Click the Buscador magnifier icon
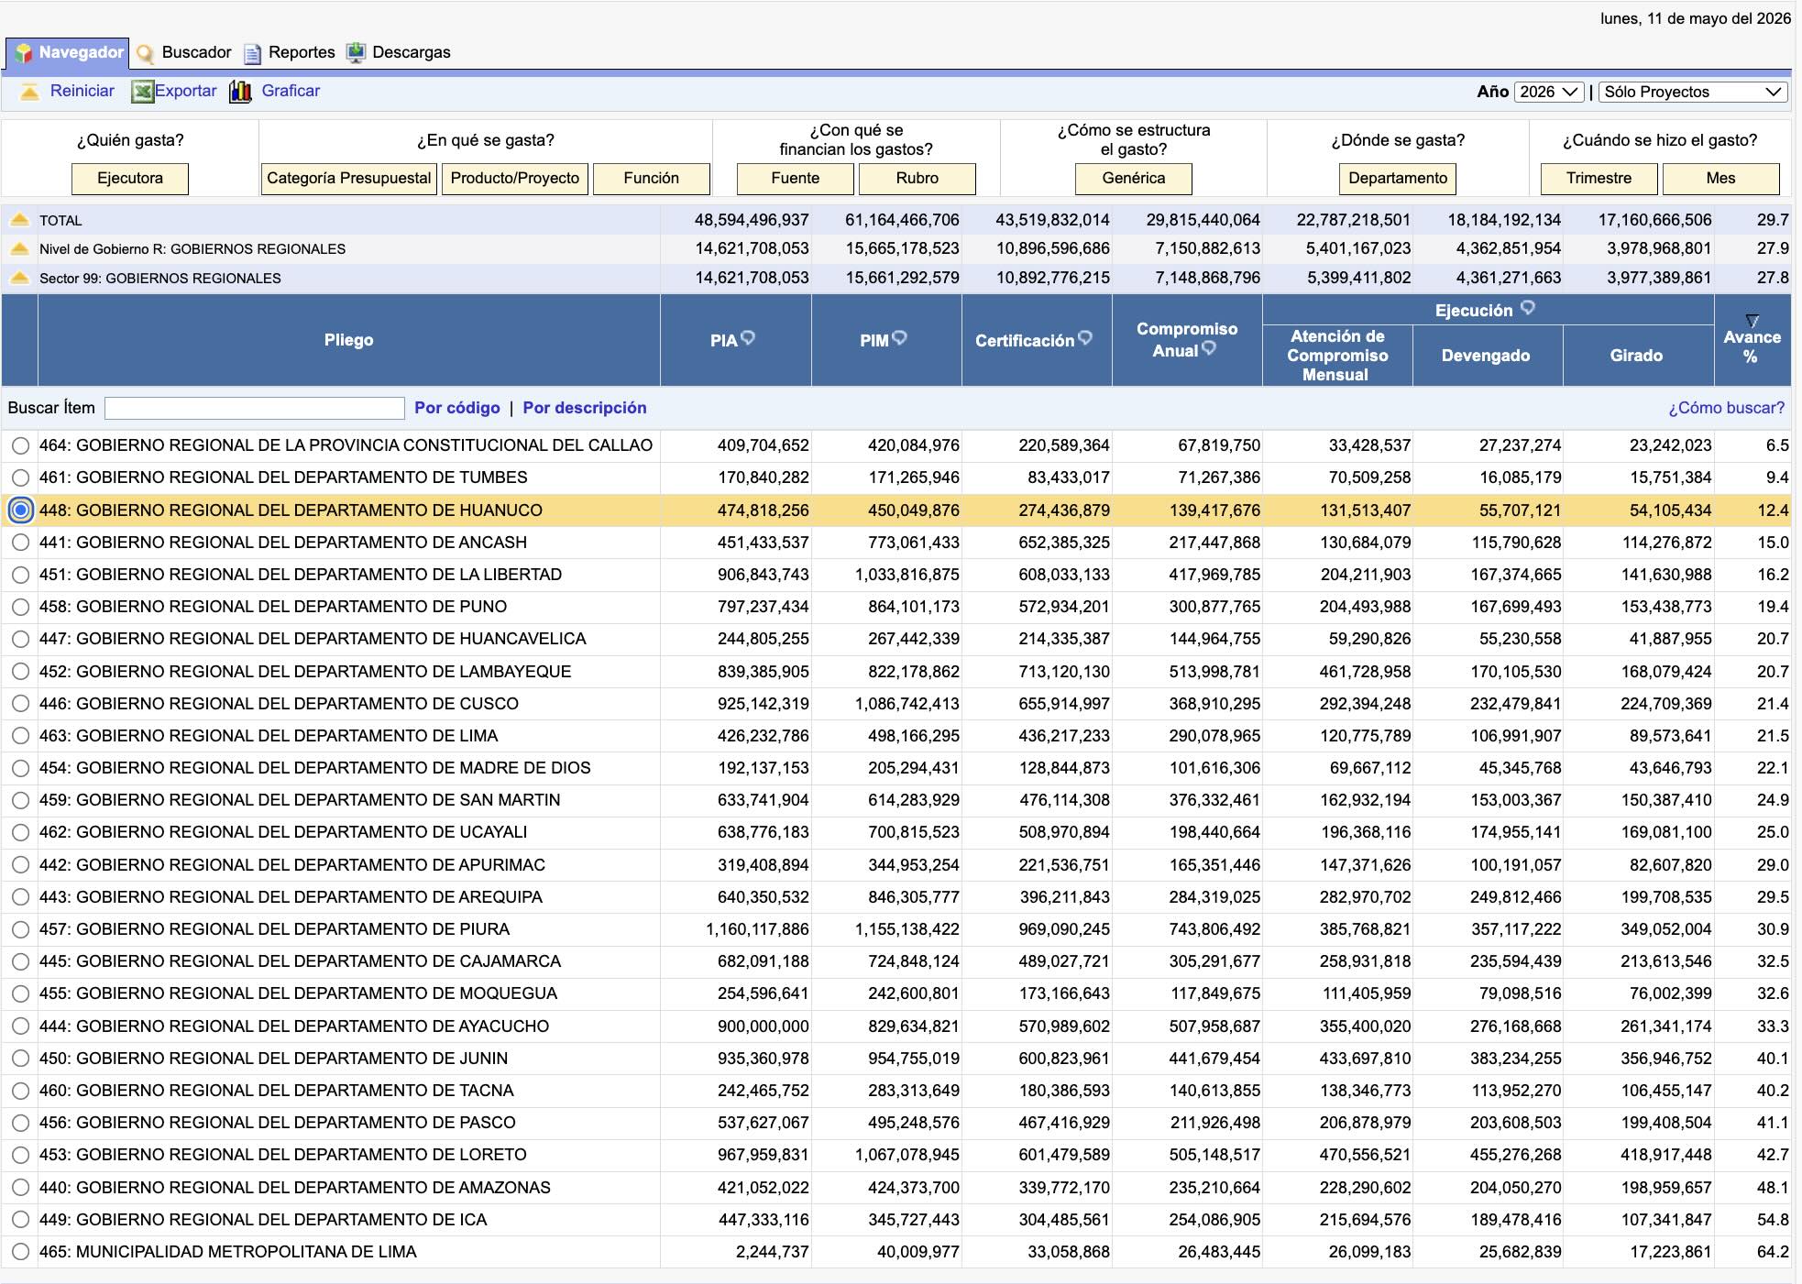 pyautogui.click(x=145, y=54)
